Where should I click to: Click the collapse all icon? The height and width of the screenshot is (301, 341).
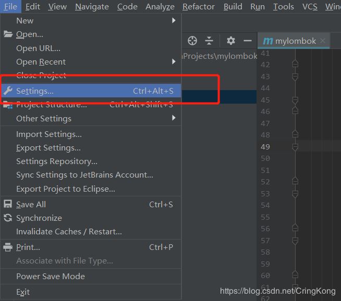pos(209,41)
